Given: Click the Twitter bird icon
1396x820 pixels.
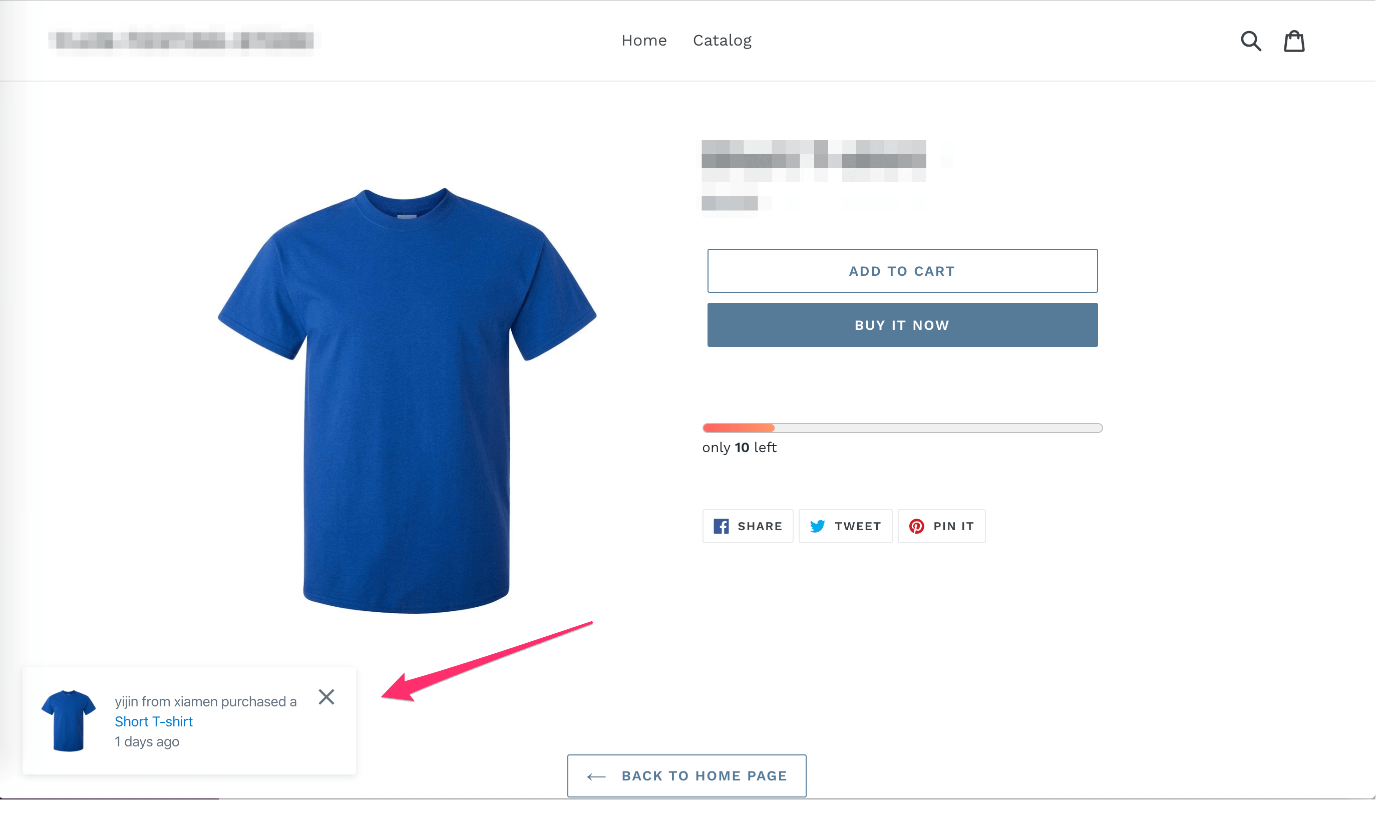Looking at the screenshot, I should pyautogui.click(x=817, y=526).
